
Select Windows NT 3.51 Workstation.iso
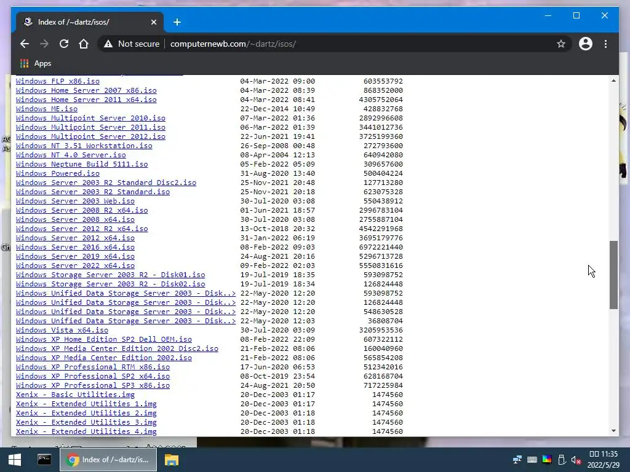[x=84, y=146]
